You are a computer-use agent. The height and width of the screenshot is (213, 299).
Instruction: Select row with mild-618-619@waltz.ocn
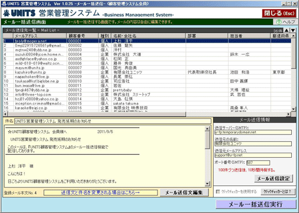point(147,63)
